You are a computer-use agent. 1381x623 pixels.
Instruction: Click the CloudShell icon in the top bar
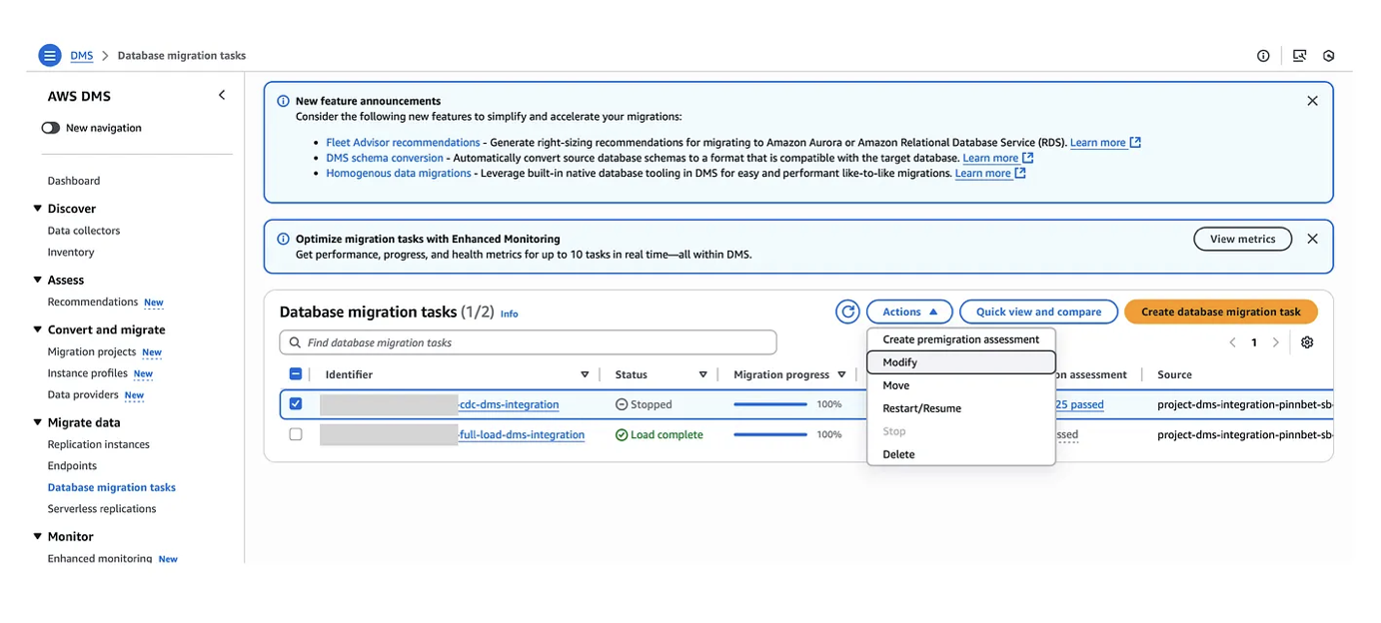[1299, 56]
